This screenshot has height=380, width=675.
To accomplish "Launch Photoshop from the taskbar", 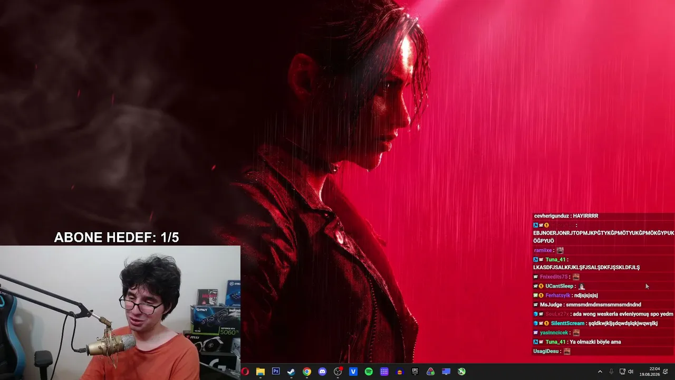I will (x=276, y=372).
